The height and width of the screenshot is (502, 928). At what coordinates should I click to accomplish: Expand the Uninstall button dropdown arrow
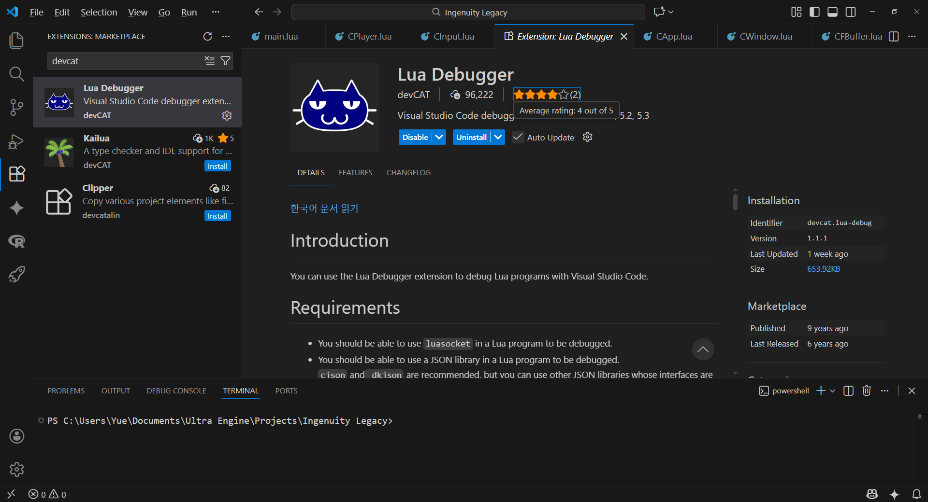(498, 137)
